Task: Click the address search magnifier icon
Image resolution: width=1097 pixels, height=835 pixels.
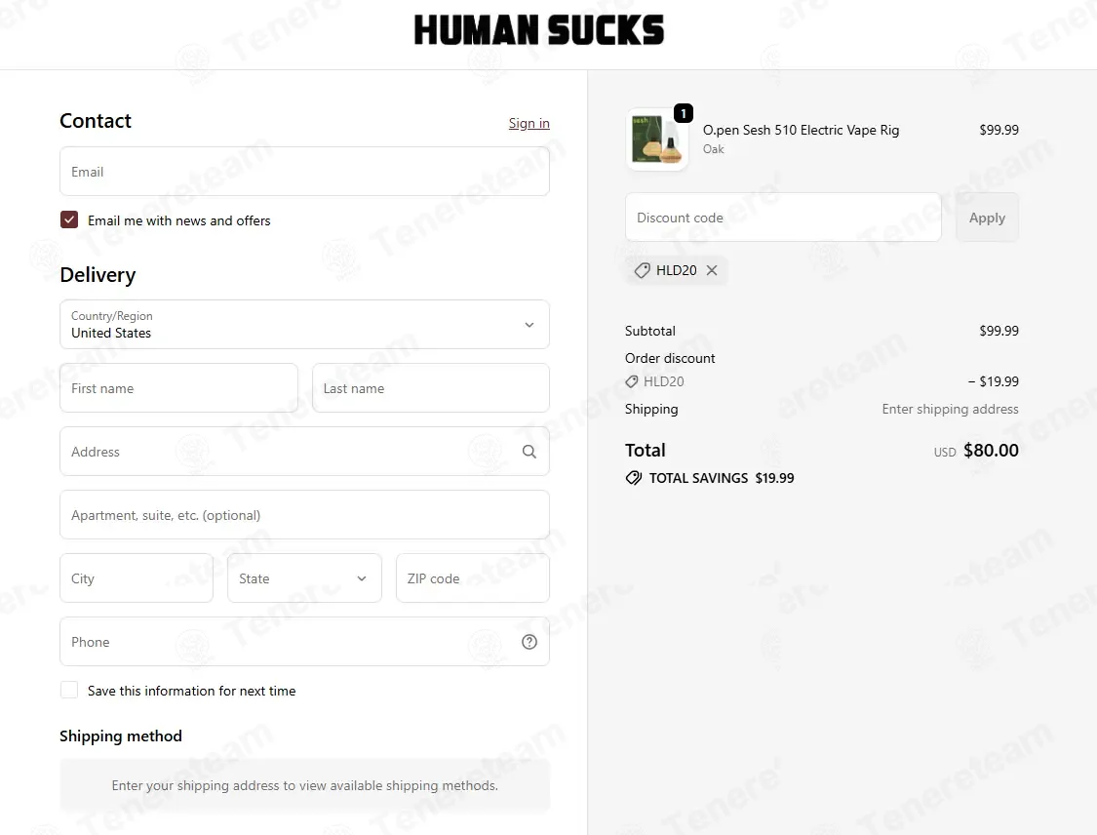Action: coord(529,452)
